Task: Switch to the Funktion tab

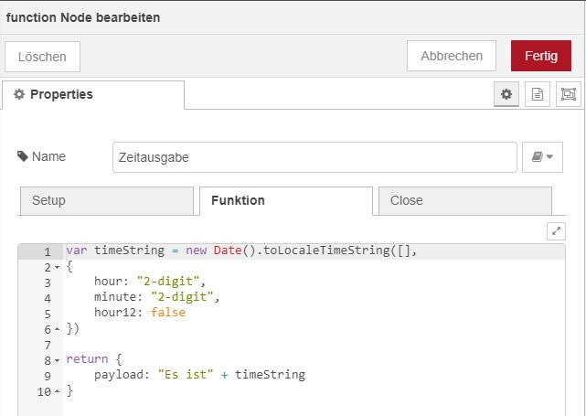Action: [x=285, y=200]
